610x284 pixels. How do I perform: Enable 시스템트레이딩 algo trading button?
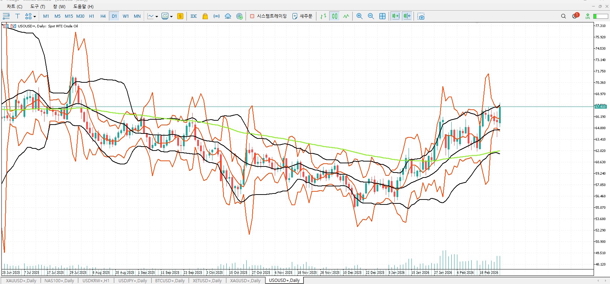[268, 16]
